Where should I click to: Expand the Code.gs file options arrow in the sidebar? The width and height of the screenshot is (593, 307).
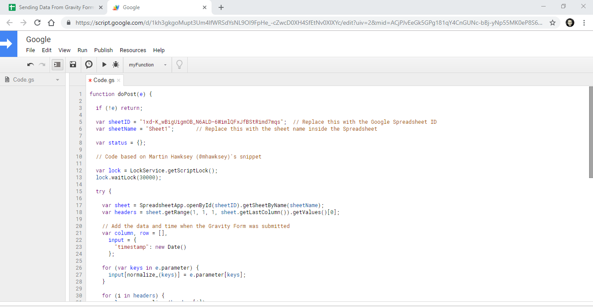57,80
